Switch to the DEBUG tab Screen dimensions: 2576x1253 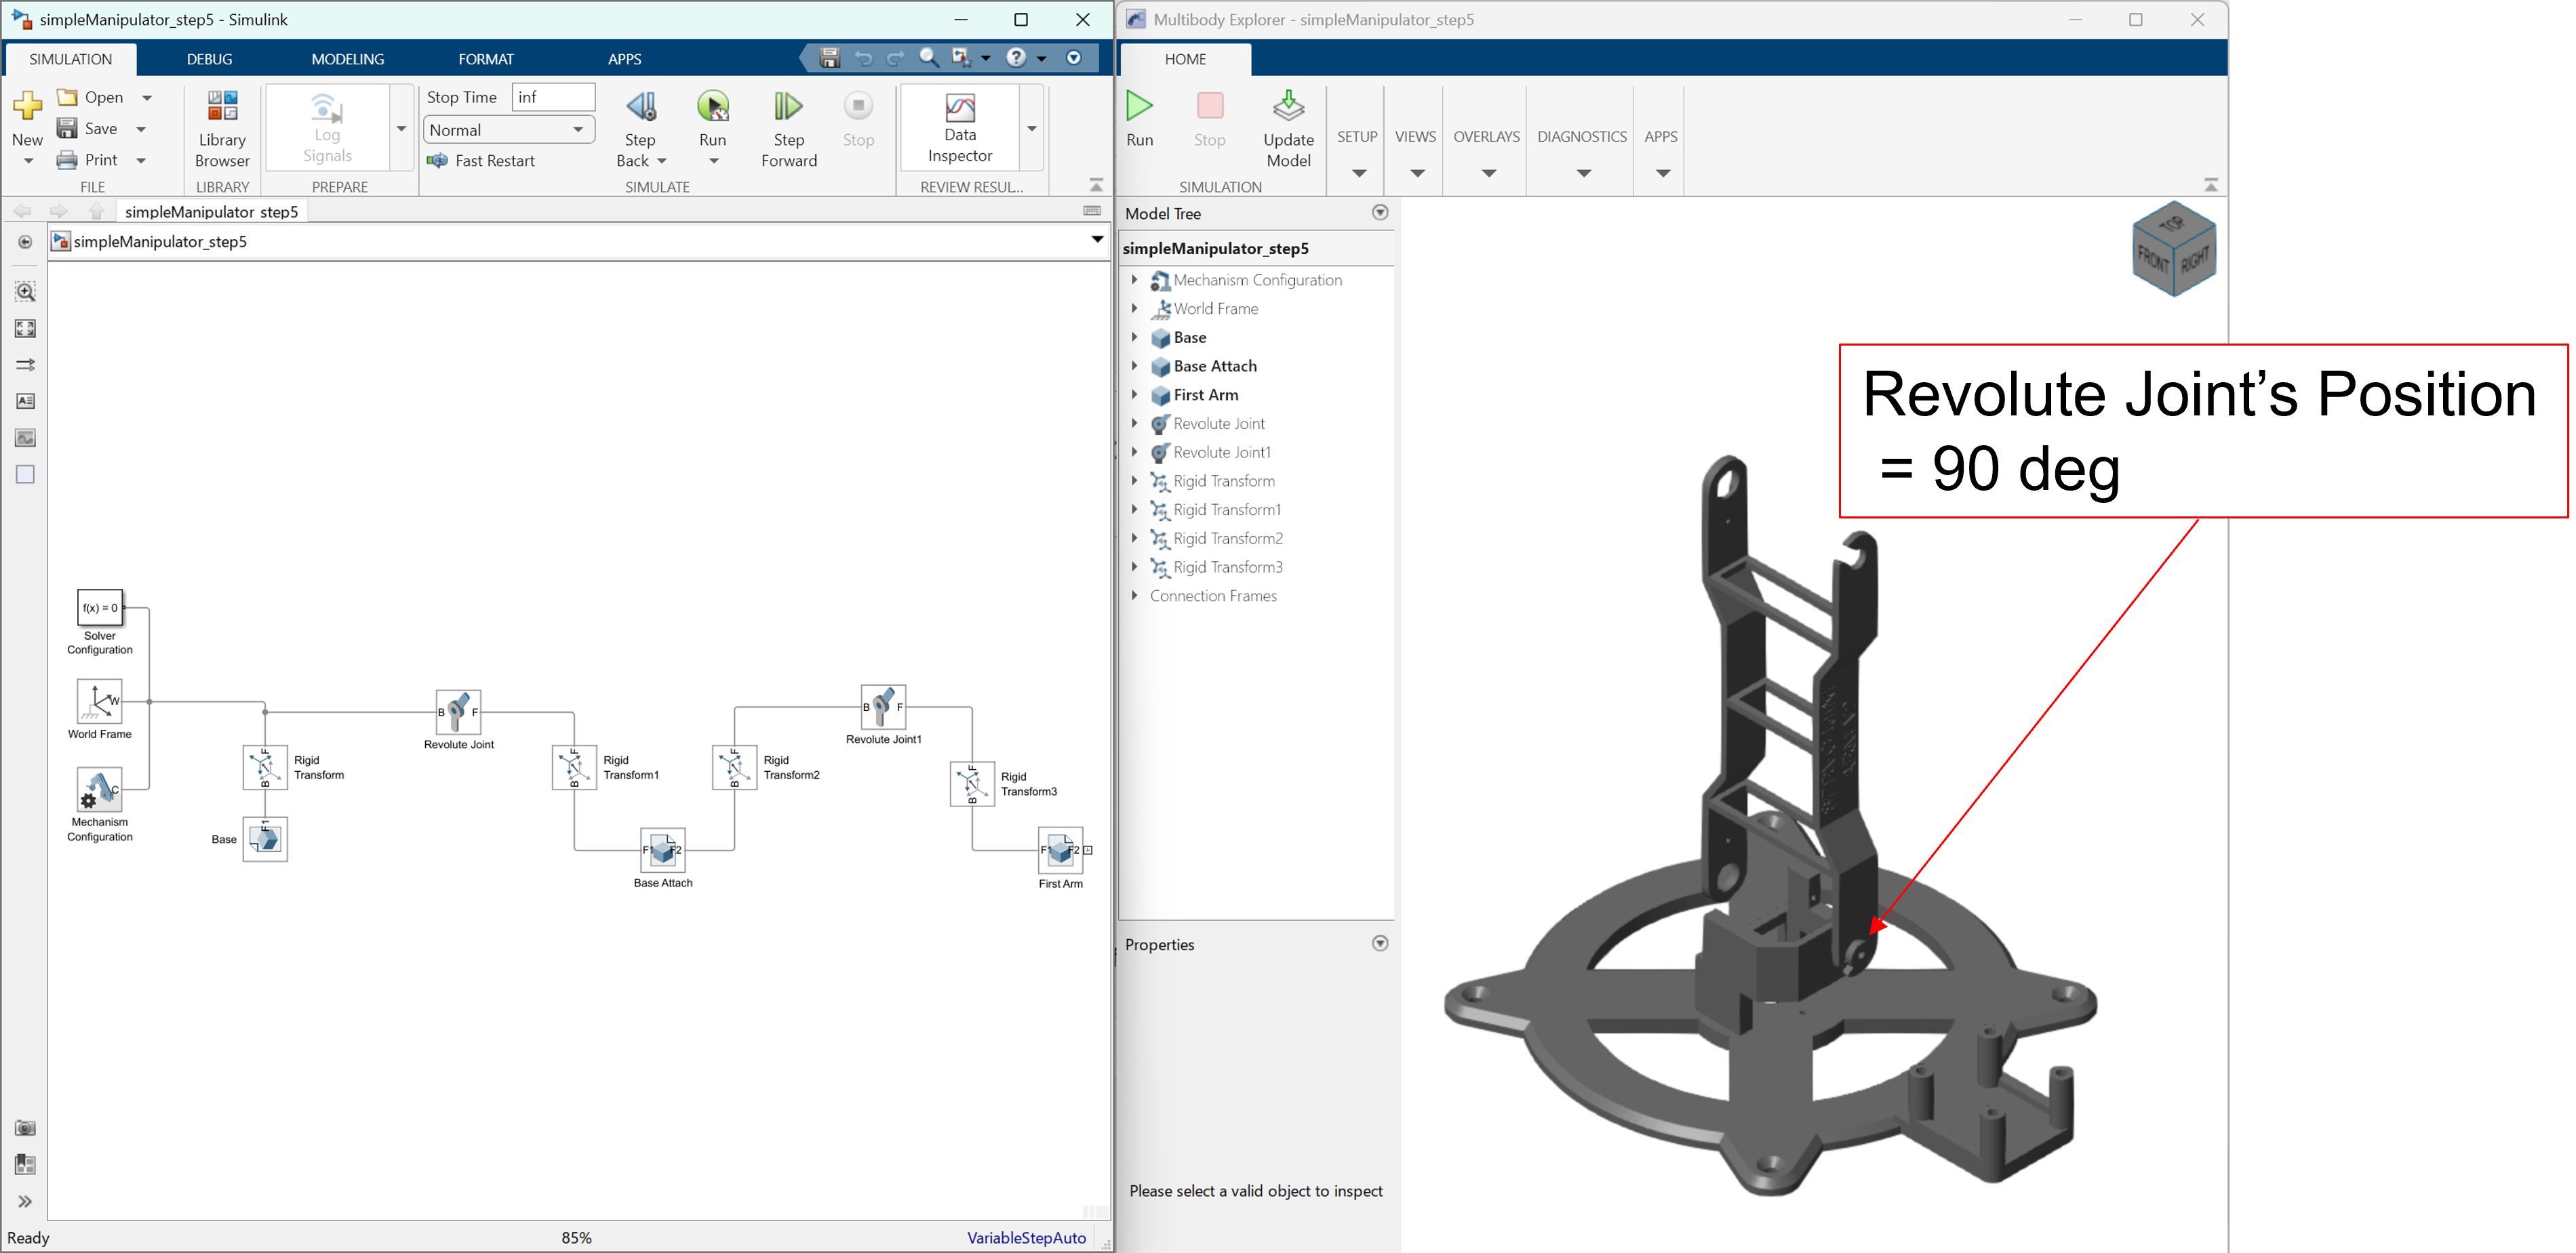point(209,59)
